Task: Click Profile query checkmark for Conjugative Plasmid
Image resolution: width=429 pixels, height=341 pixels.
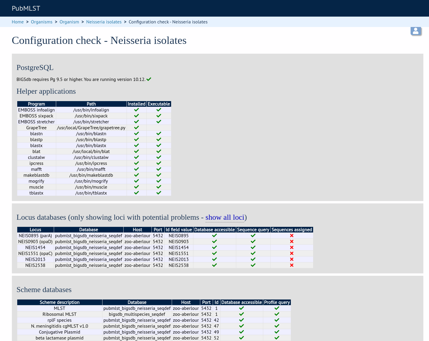Action: click(x=277, y=332)
